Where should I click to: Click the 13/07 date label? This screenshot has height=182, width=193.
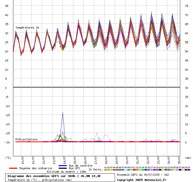pos(54,160)
